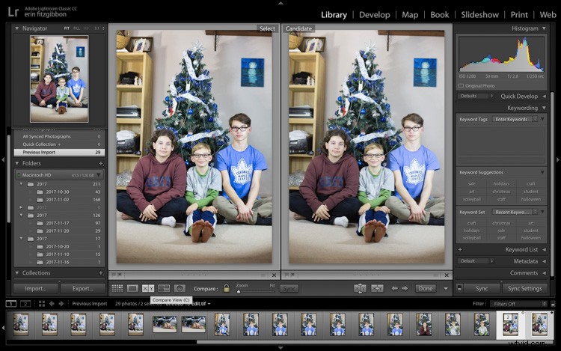The height and width of the screenshot is (351, 561).
Task: Collapse the Histogram panel
Action: click(544, 28)
